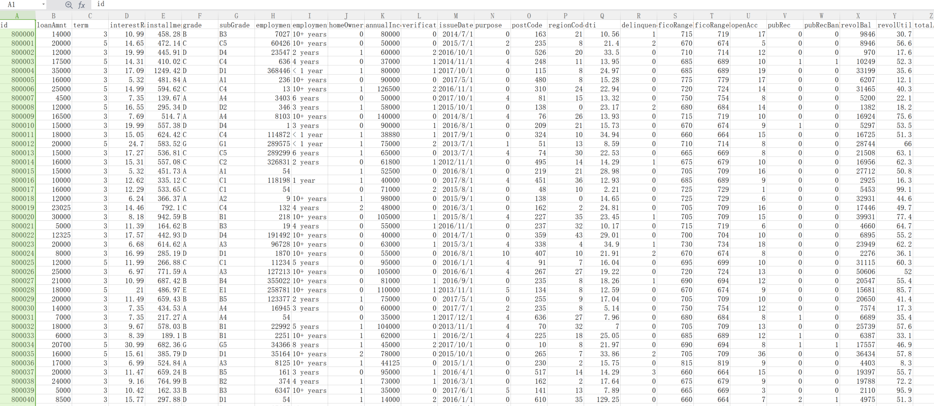
Task: Click the pubRecBan header cell
Action: pyautogui.click(x=821, y=25)
